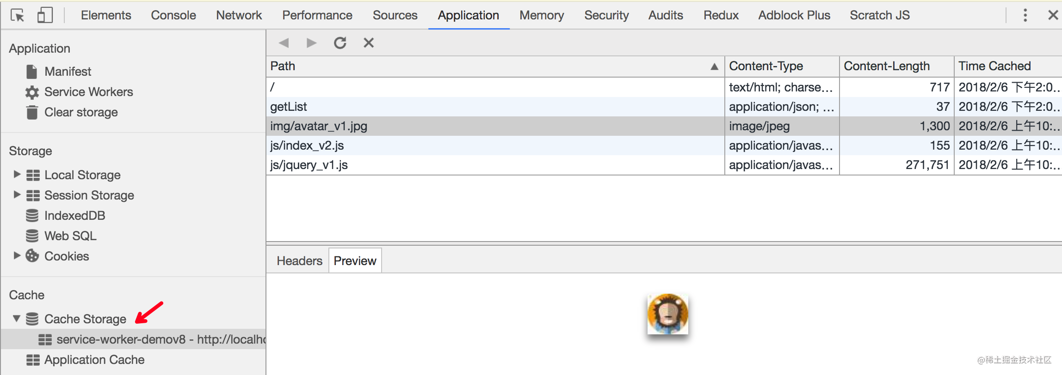Open the Network tab
The image size is (1062, 375).
click(x=239, y=15)
